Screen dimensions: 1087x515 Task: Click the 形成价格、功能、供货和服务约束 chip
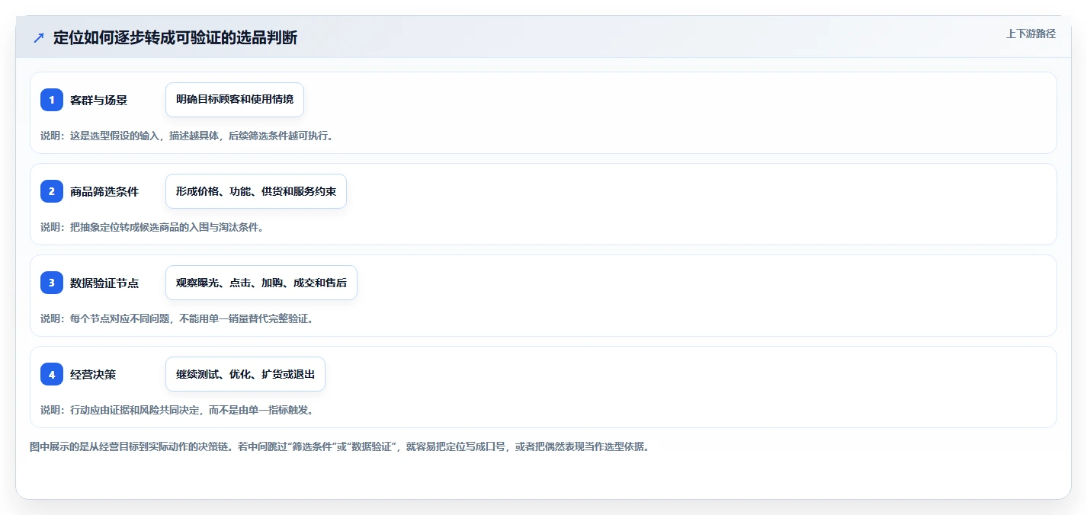coord(256,191)
